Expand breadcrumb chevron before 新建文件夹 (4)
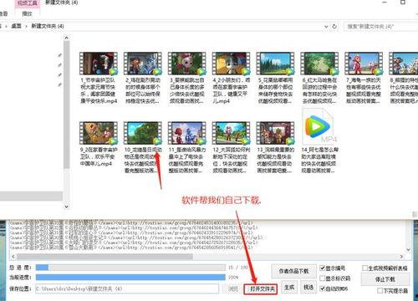418x301 pixels. (x=26, y=26)
